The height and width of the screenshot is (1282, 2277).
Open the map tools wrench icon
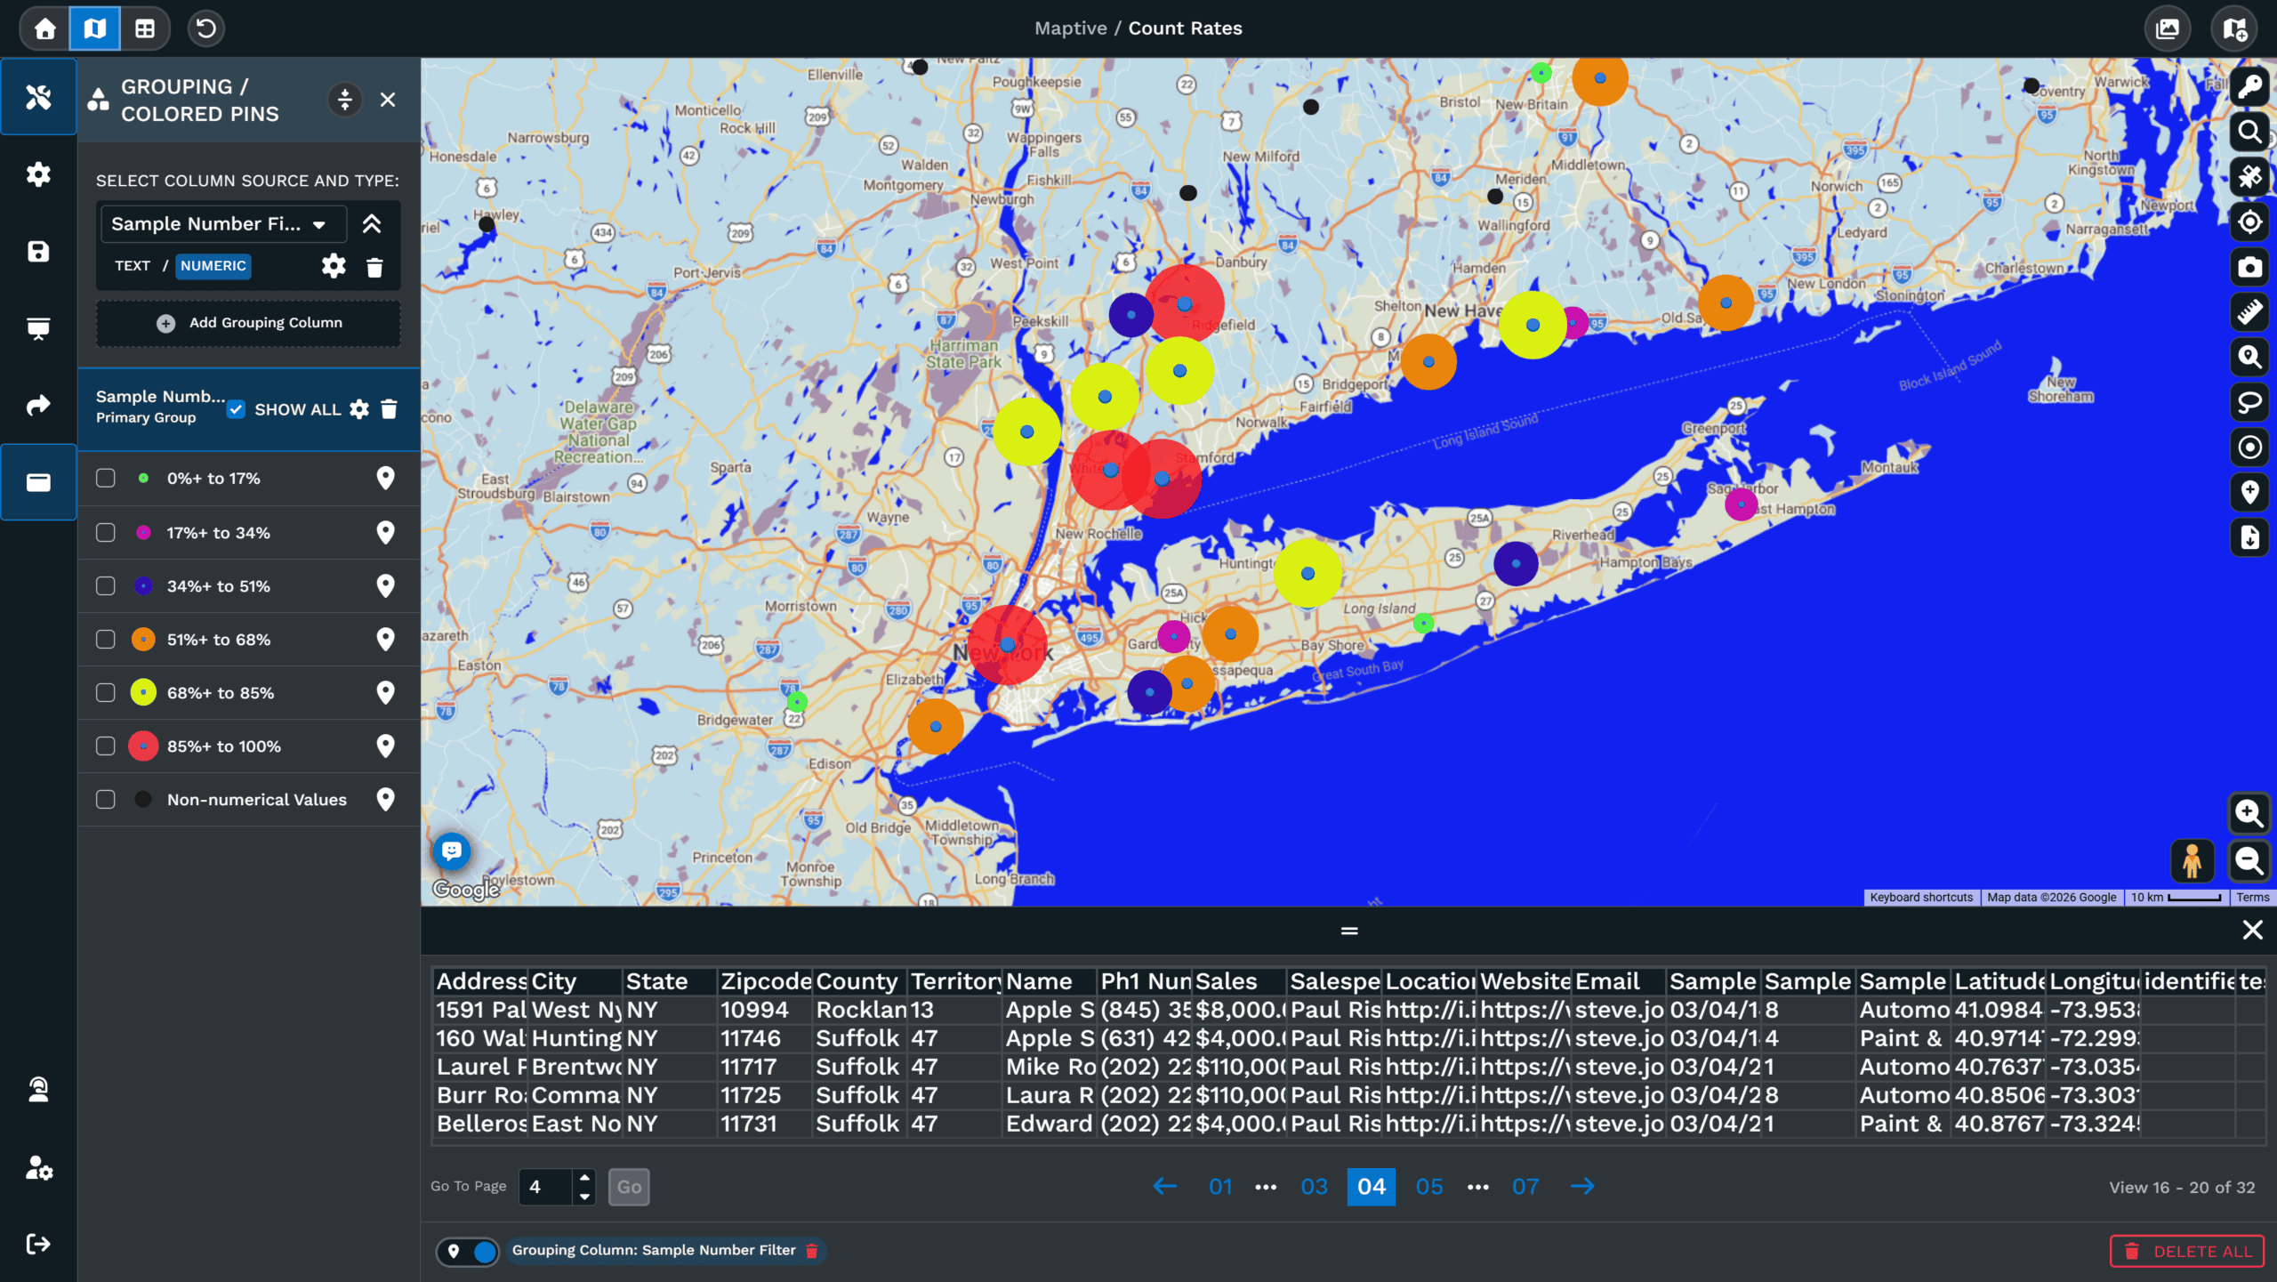pyautogui.click(x=38, y=97)
